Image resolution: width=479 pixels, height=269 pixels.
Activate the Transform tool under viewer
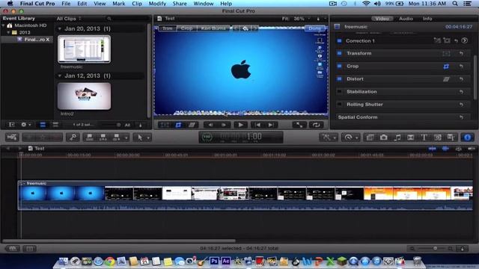tap(165, 125)
